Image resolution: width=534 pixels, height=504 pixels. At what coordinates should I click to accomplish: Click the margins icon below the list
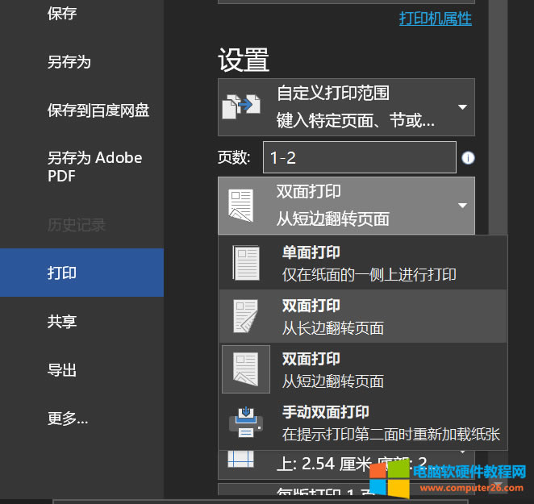click(240, 460)
